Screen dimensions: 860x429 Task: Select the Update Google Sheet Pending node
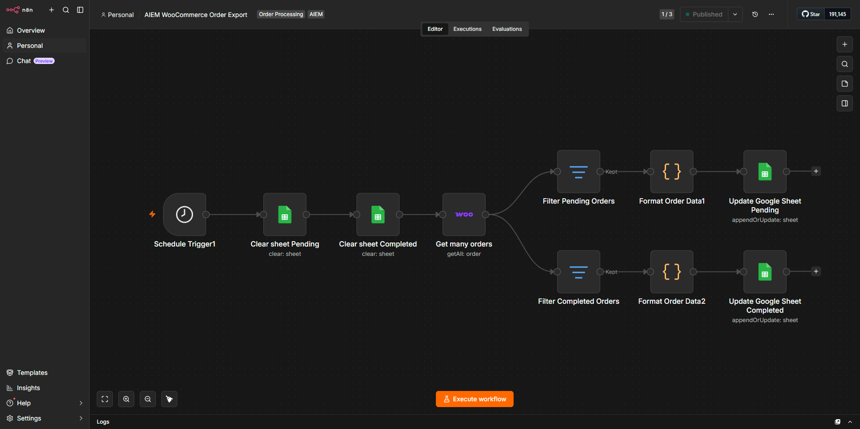tap(765, 172)
